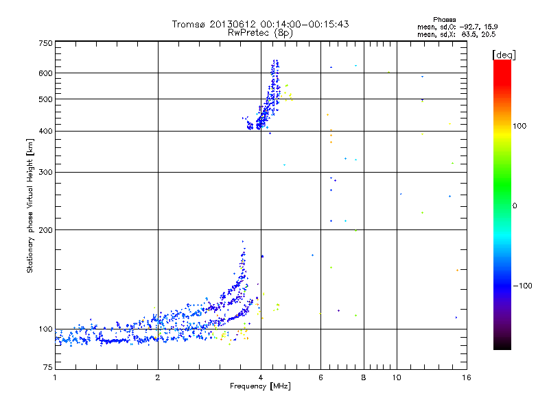This screenshot has width=549, height=411.
Task: Click the 'mean, sd,O: -92.7, 15.9' line
Action: 457,27
